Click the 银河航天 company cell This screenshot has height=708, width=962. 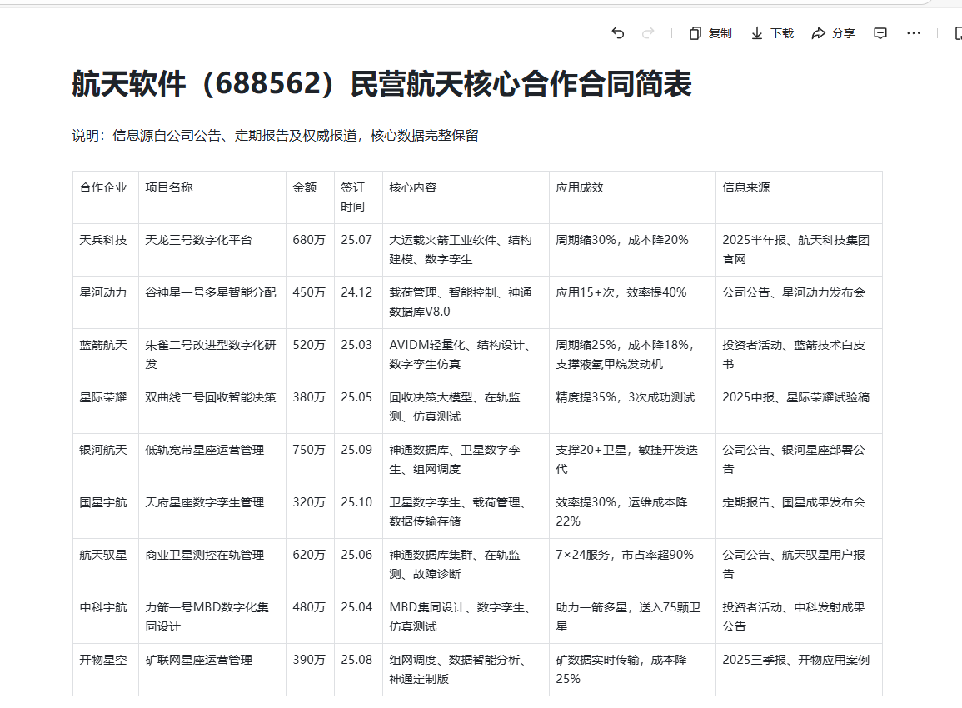point(106,460)
